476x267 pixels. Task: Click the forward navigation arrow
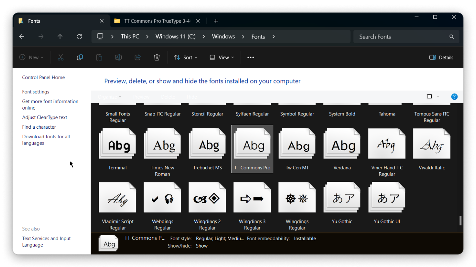tap(41, 37)
